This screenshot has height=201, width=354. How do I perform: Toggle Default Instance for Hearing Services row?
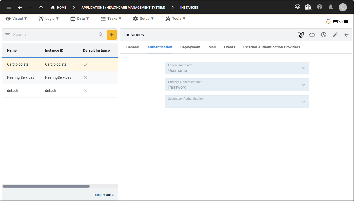click(85, 77)
